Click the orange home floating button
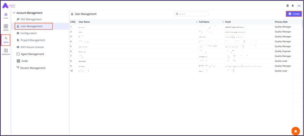Screen dimensions: 304x136 [295, 131]
